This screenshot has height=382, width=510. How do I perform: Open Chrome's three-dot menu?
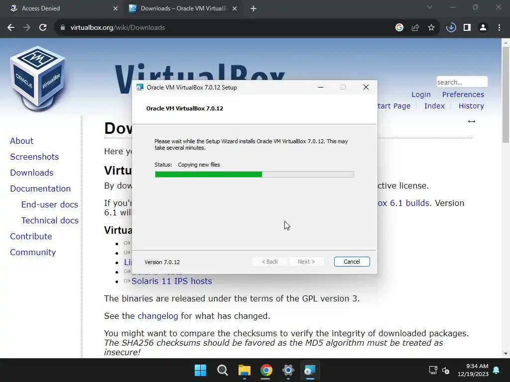pyautogui.click(x=499, y=28)
